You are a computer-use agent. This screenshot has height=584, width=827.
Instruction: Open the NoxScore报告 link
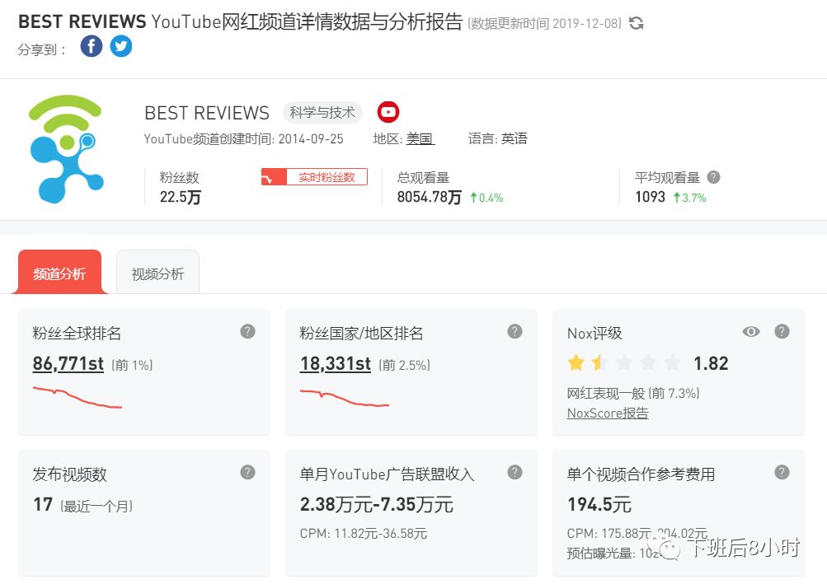(607, 413)
